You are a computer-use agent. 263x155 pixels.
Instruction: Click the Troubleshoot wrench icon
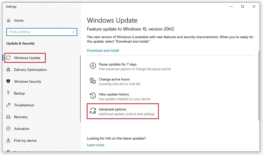[8, 105]
